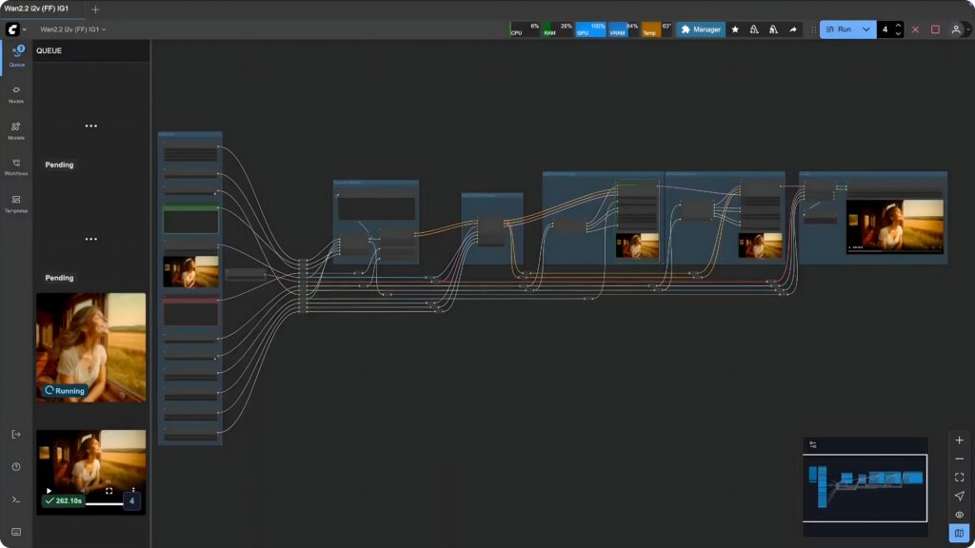Click the Run button to queue workflow
Screen dimensions: 975x548
[x=839, y=29]
